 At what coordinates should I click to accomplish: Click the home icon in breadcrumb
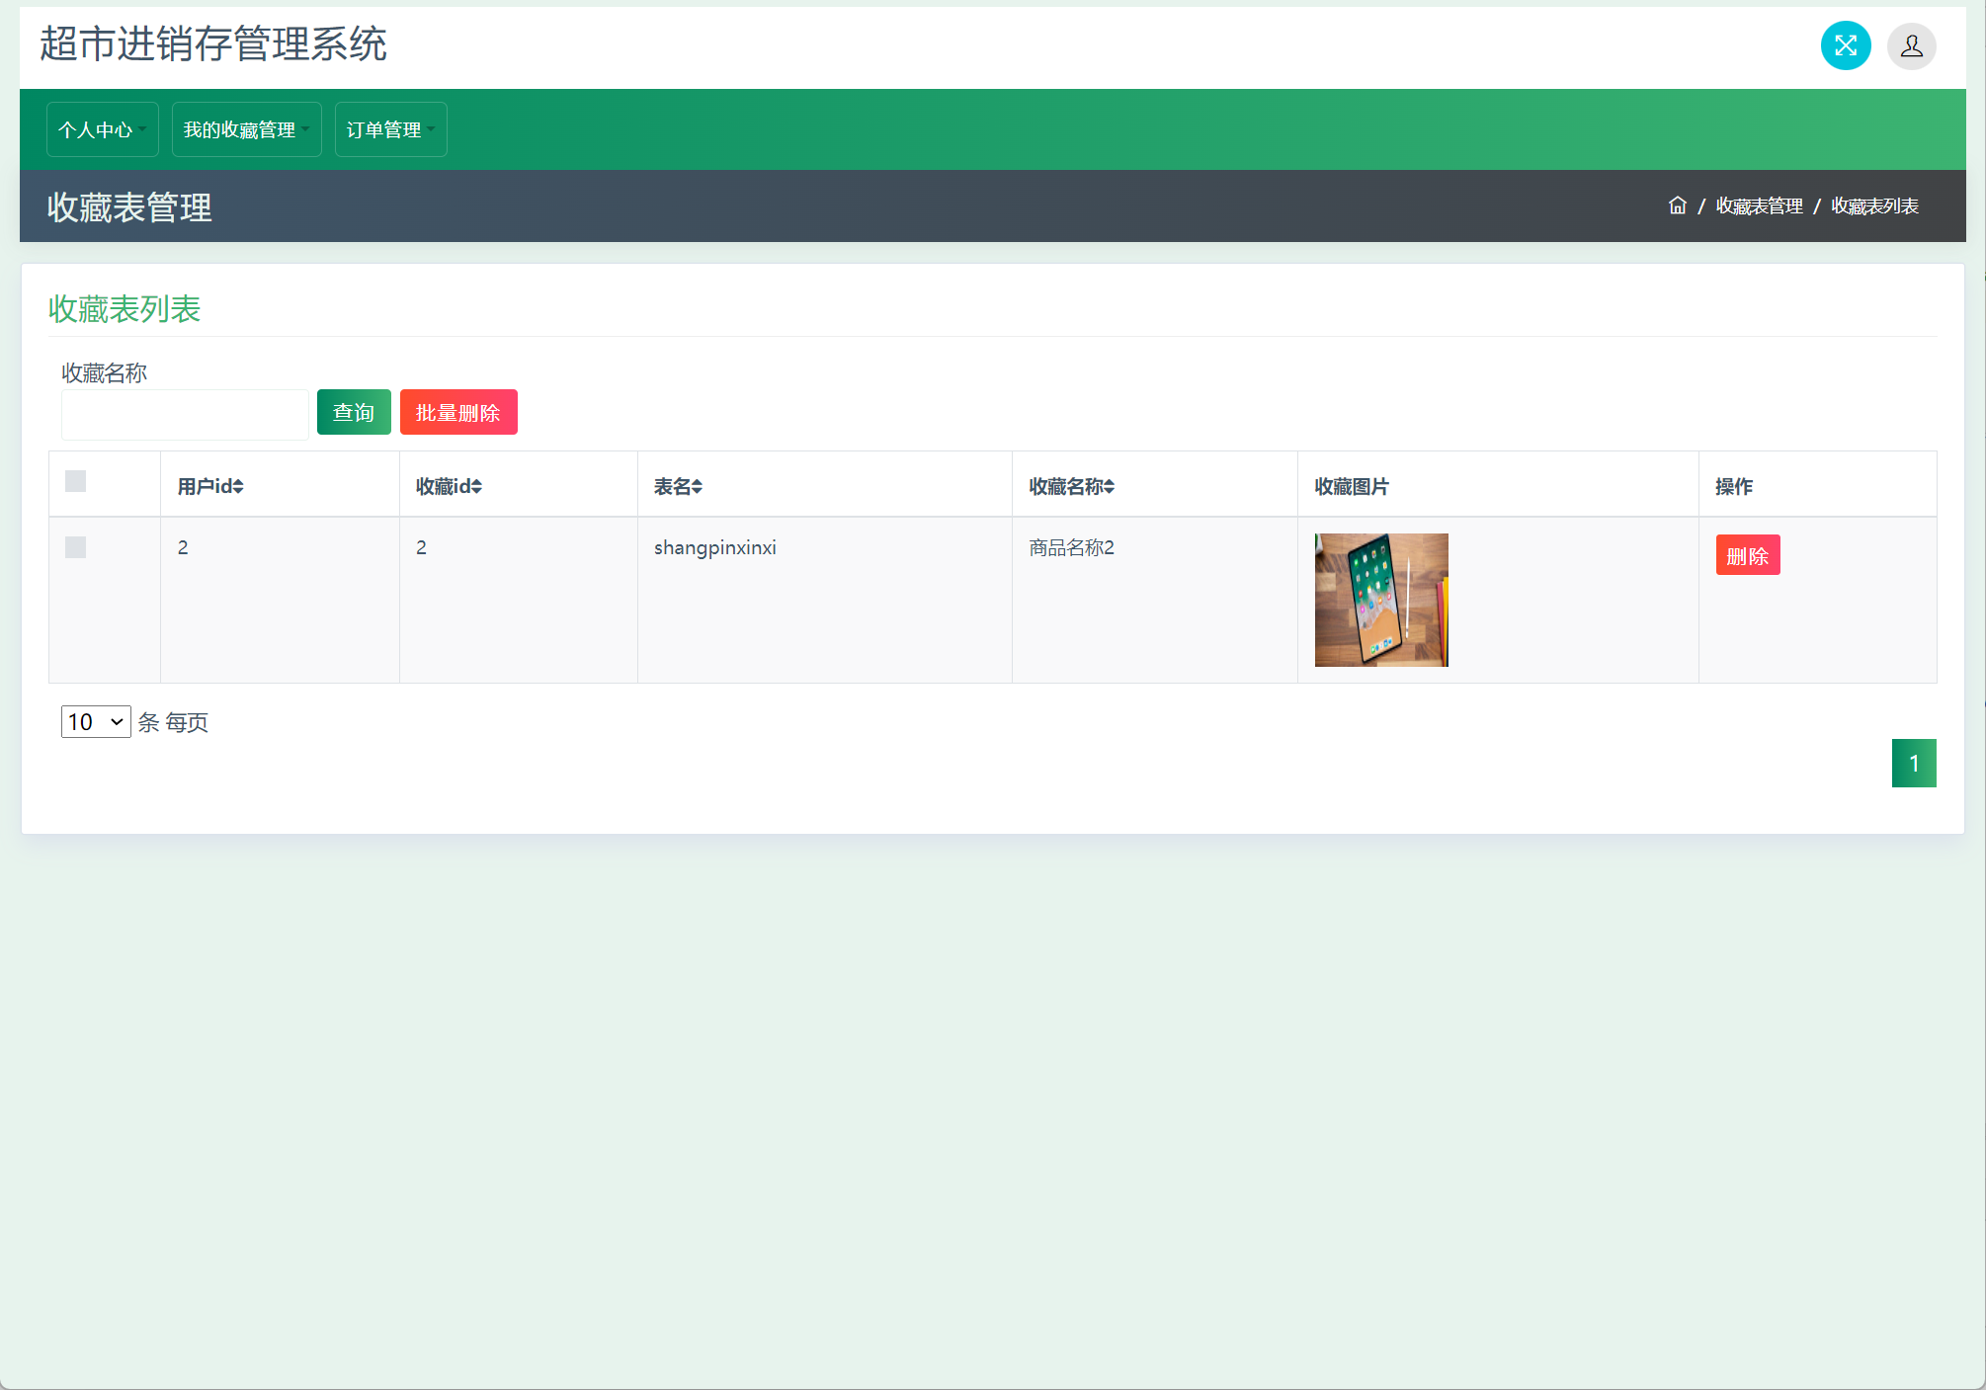1677,205
